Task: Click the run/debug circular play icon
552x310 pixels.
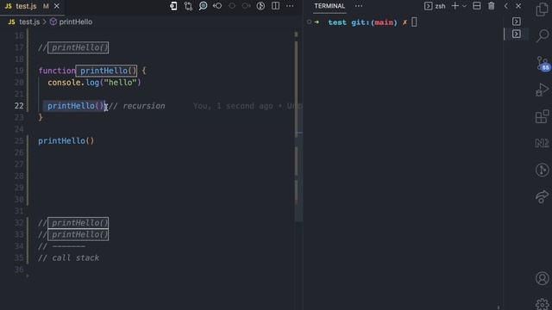Action: click(x=260, y=6)
